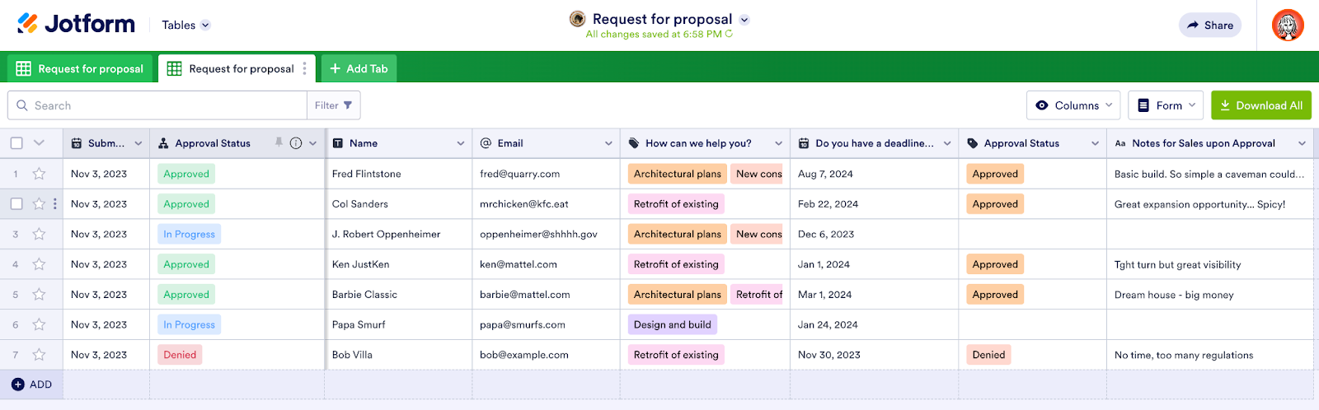Image resolution: width=1319 pixels, height=410 pixels.
Task: Star the Bob Villa row
Action: pos(39,355)
